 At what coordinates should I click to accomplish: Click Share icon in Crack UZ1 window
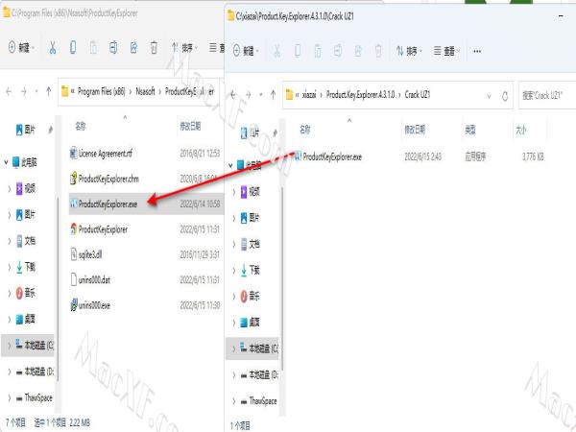pyautogui.click(x=358, y=51)
